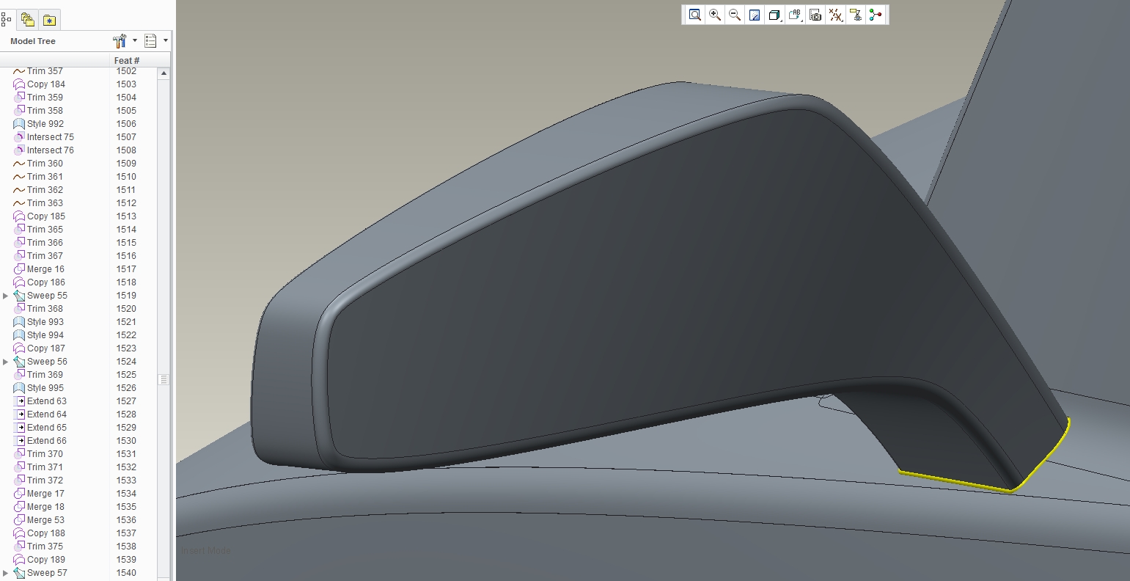The image size is (1130, 581).
Task: Open the Show dropdown arrow beside list icon
Action: click(166, 40)
